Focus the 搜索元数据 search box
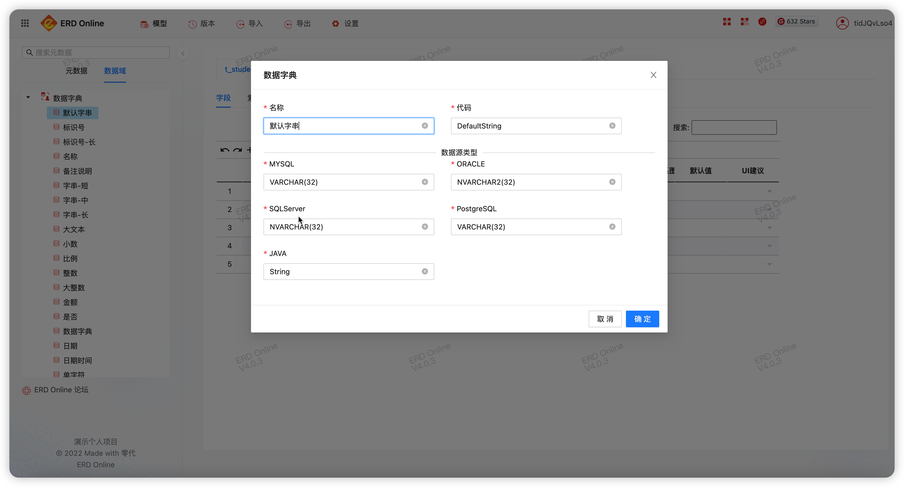The image size is (904, 487). coord(96,52)
